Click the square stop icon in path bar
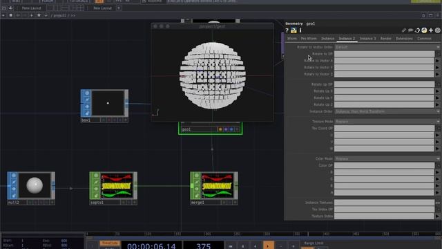Viewport: 442px width, 249px height. (x=11, y=15)
